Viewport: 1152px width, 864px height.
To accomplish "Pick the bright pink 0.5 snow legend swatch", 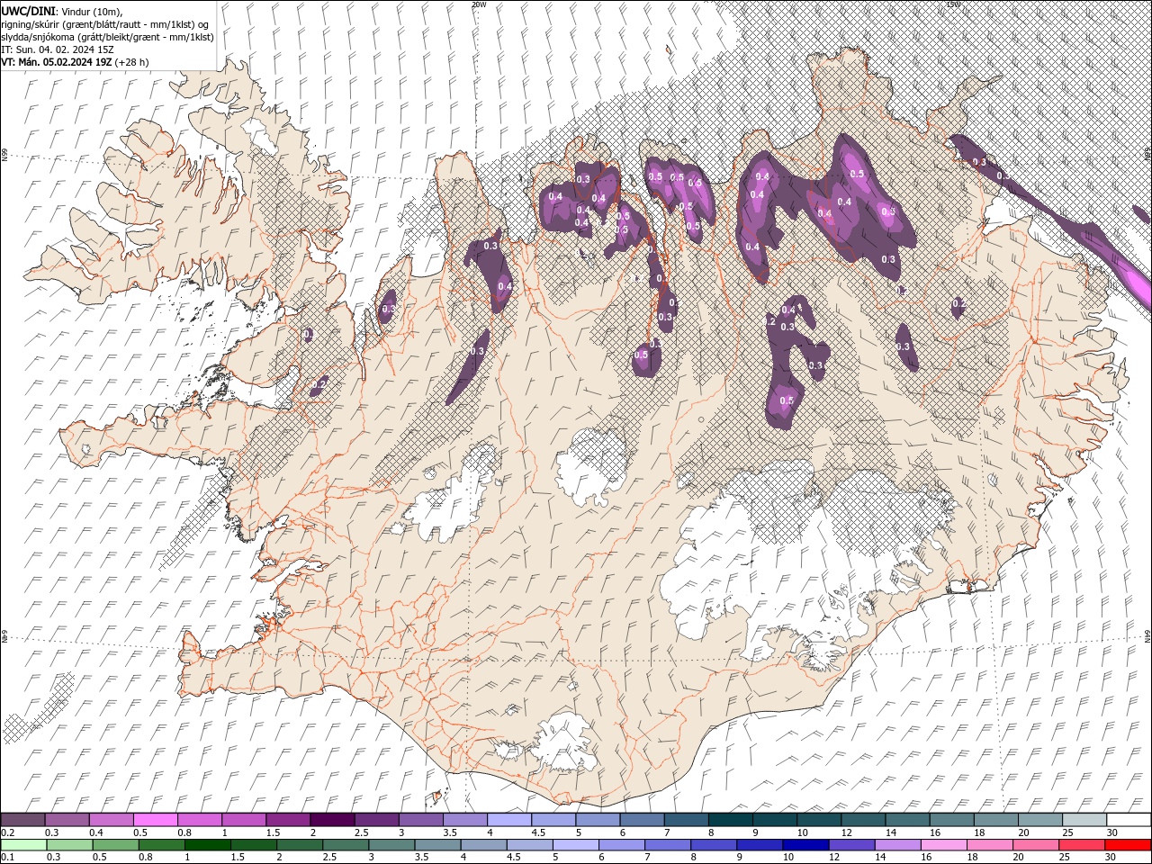I will pos(155,820).
